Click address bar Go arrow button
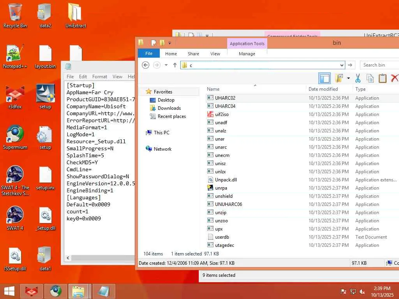 tap(350, 65)
